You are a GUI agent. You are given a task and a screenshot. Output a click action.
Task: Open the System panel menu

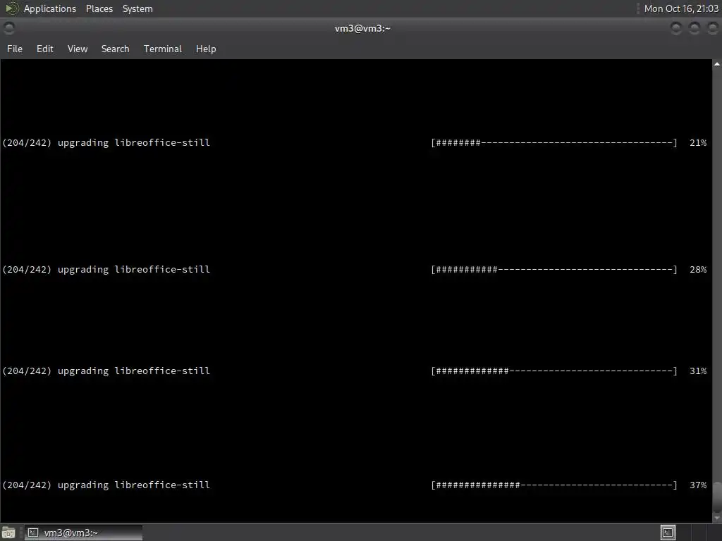click(137, 8)
